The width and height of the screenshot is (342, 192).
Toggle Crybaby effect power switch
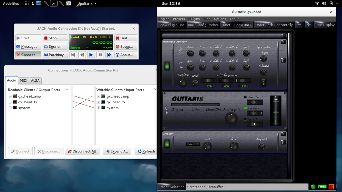[x=167, y=144]
